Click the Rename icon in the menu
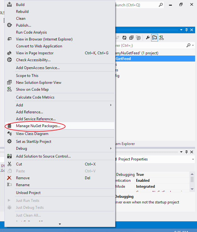Screen dimensions: 197x232 point(9,185)
